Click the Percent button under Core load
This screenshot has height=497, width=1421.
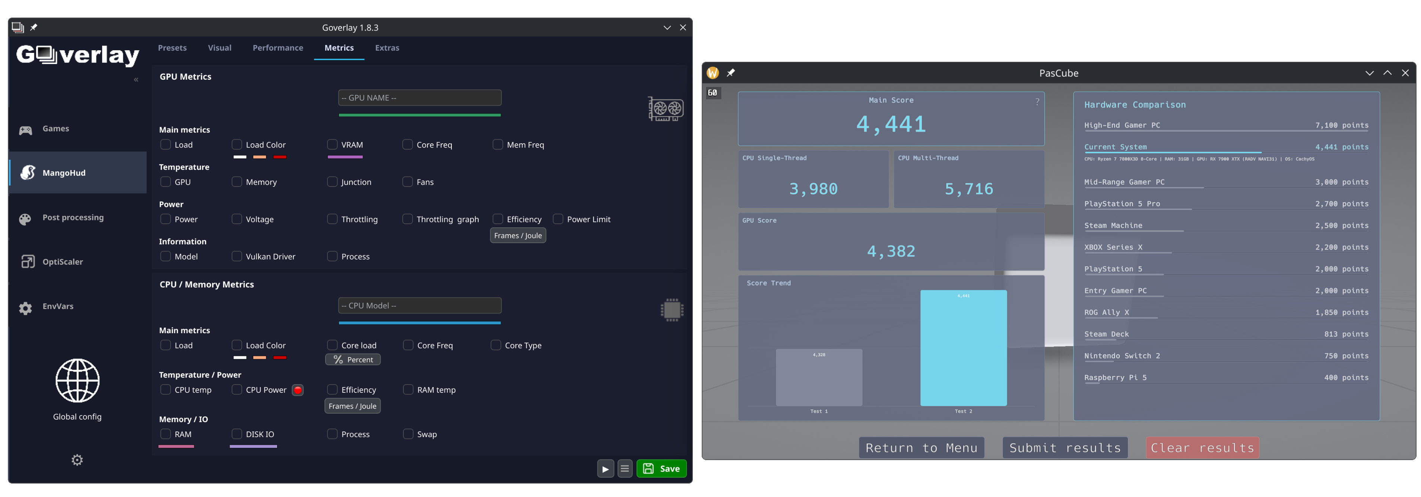(x=353, y=360)
